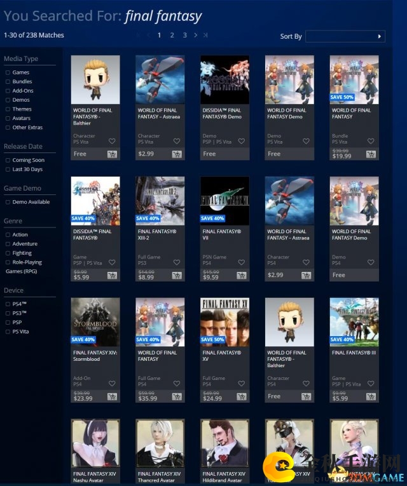
Task: Check the Bundles filter
Action: pos(8,81)
